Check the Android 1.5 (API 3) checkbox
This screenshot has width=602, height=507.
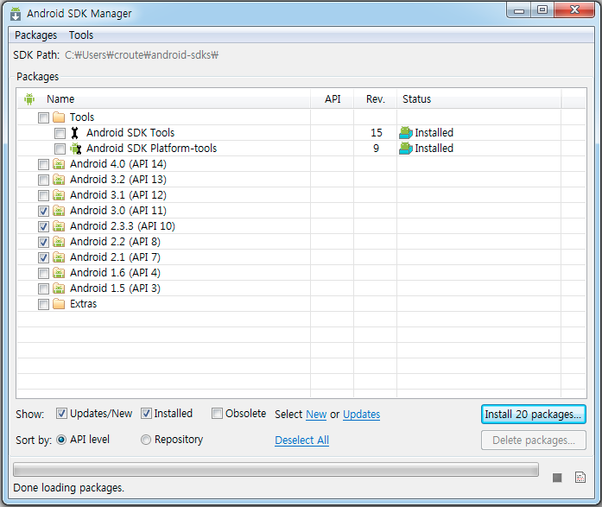pos(43,288)
